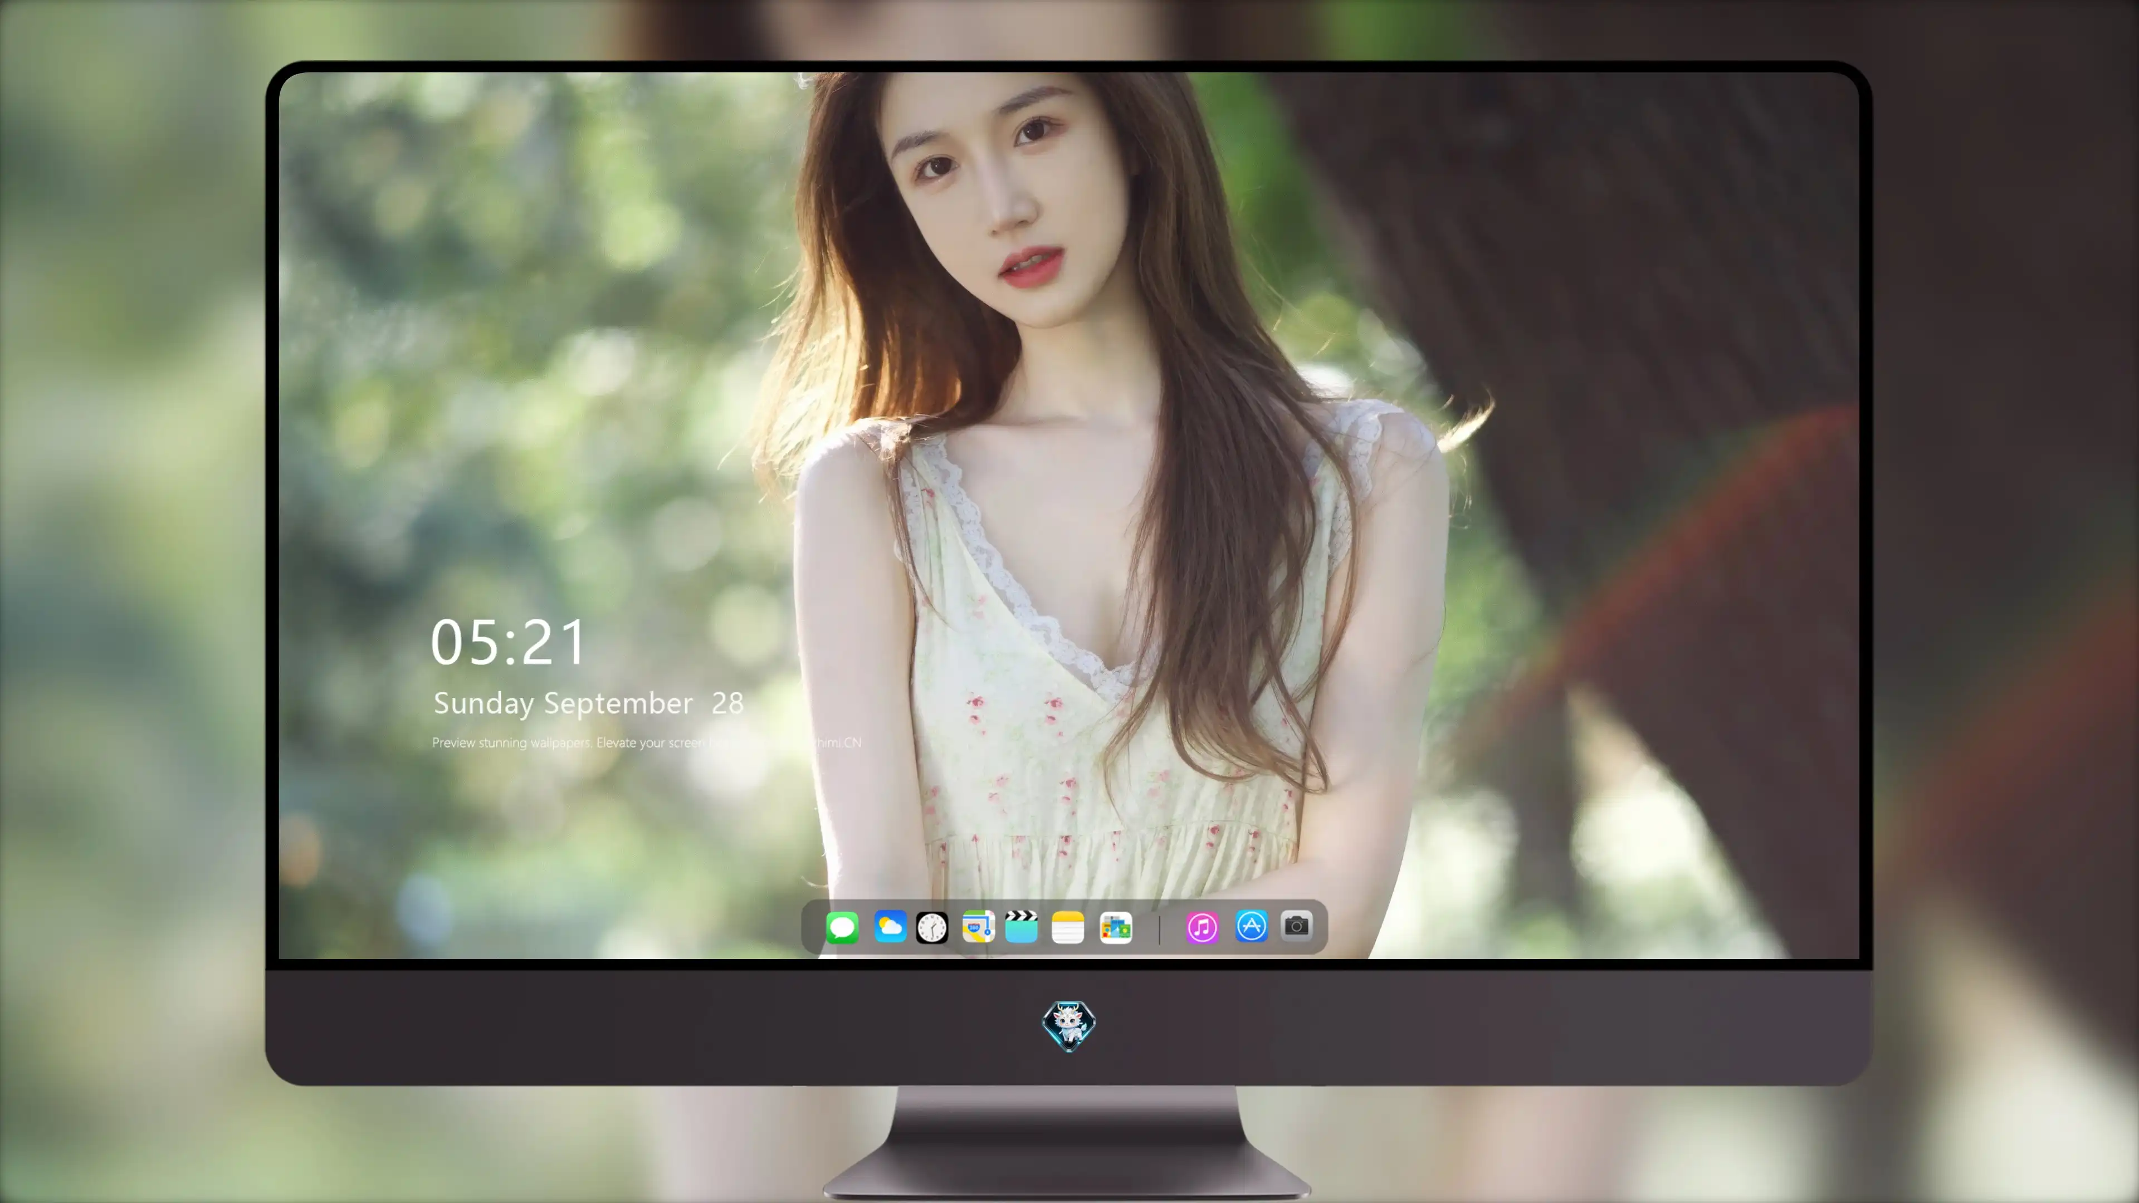Open the App Store icon in the dock
This screenshot has width=2139, height=1203.
1251,926
